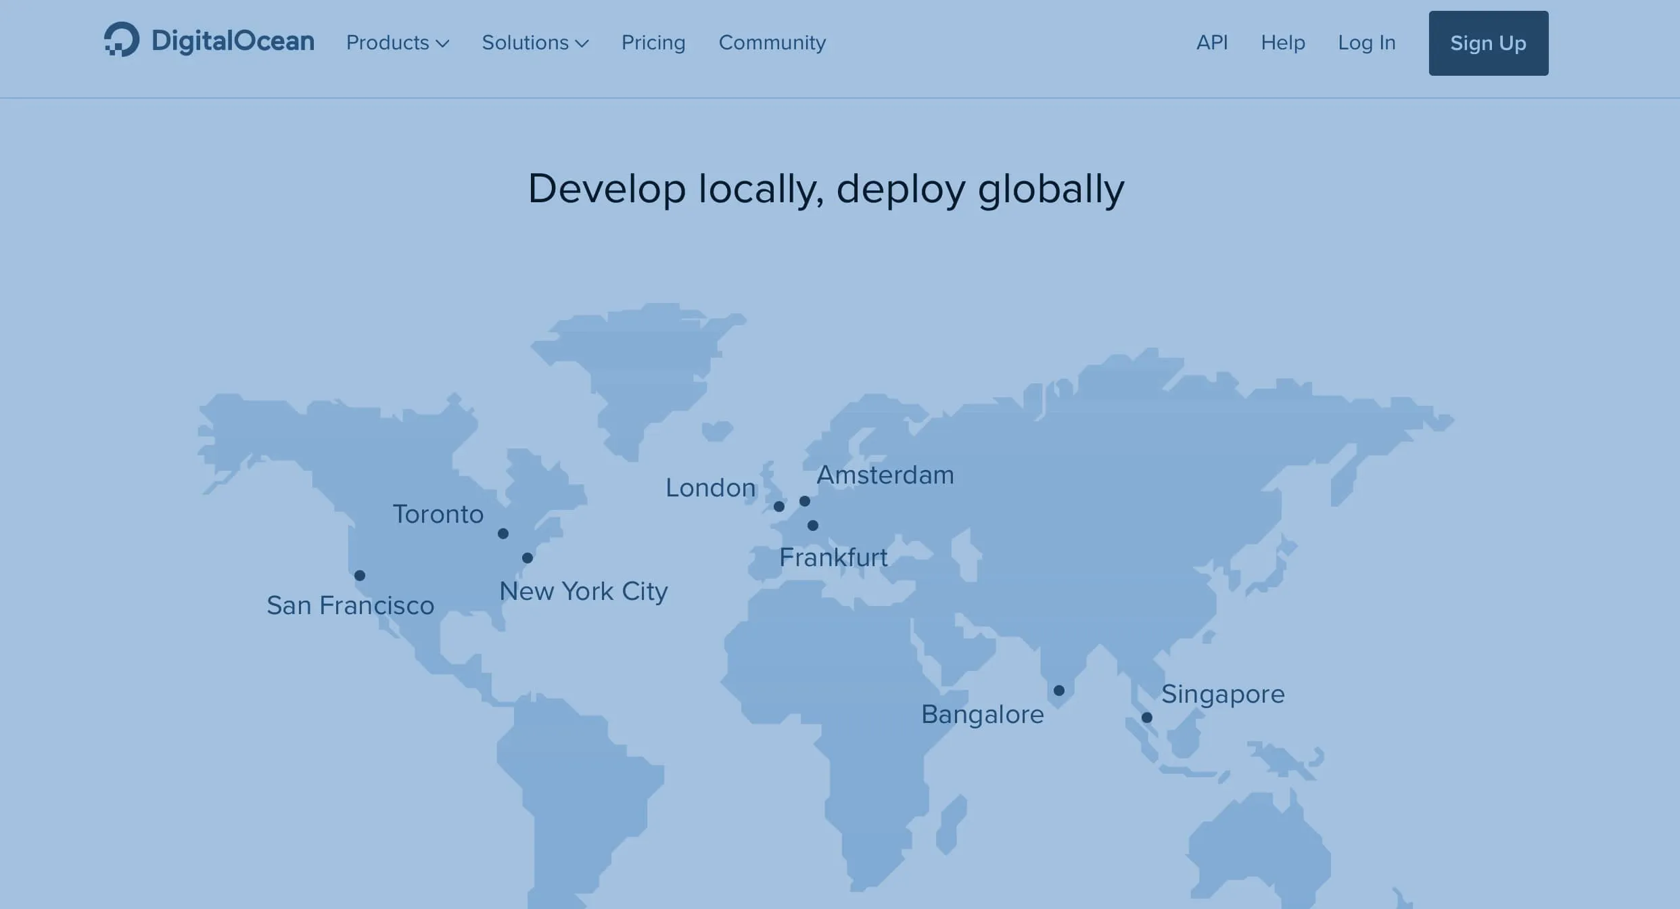Click the DigitalOcean logo icon
This screenshot has height=909, width=1680.
122,39
